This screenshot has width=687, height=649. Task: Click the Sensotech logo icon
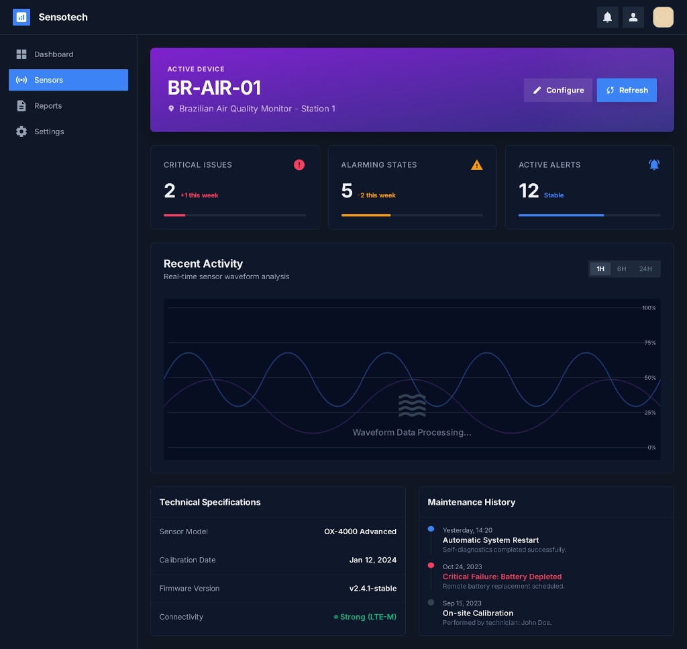tap(21, 17)
